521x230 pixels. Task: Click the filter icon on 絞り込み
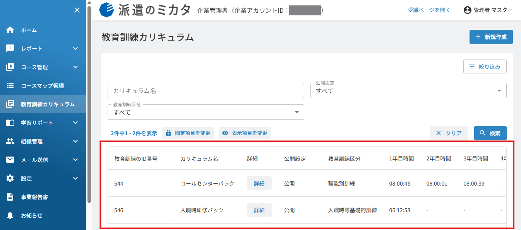pyautogui.click(x=472, y=66)
